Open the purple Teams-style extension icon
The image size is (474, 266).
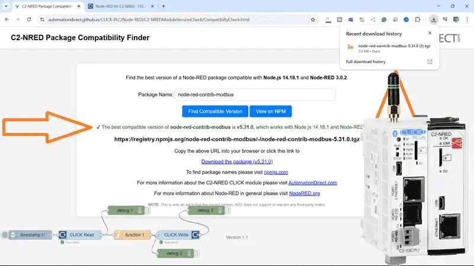(x=351, y=20)
